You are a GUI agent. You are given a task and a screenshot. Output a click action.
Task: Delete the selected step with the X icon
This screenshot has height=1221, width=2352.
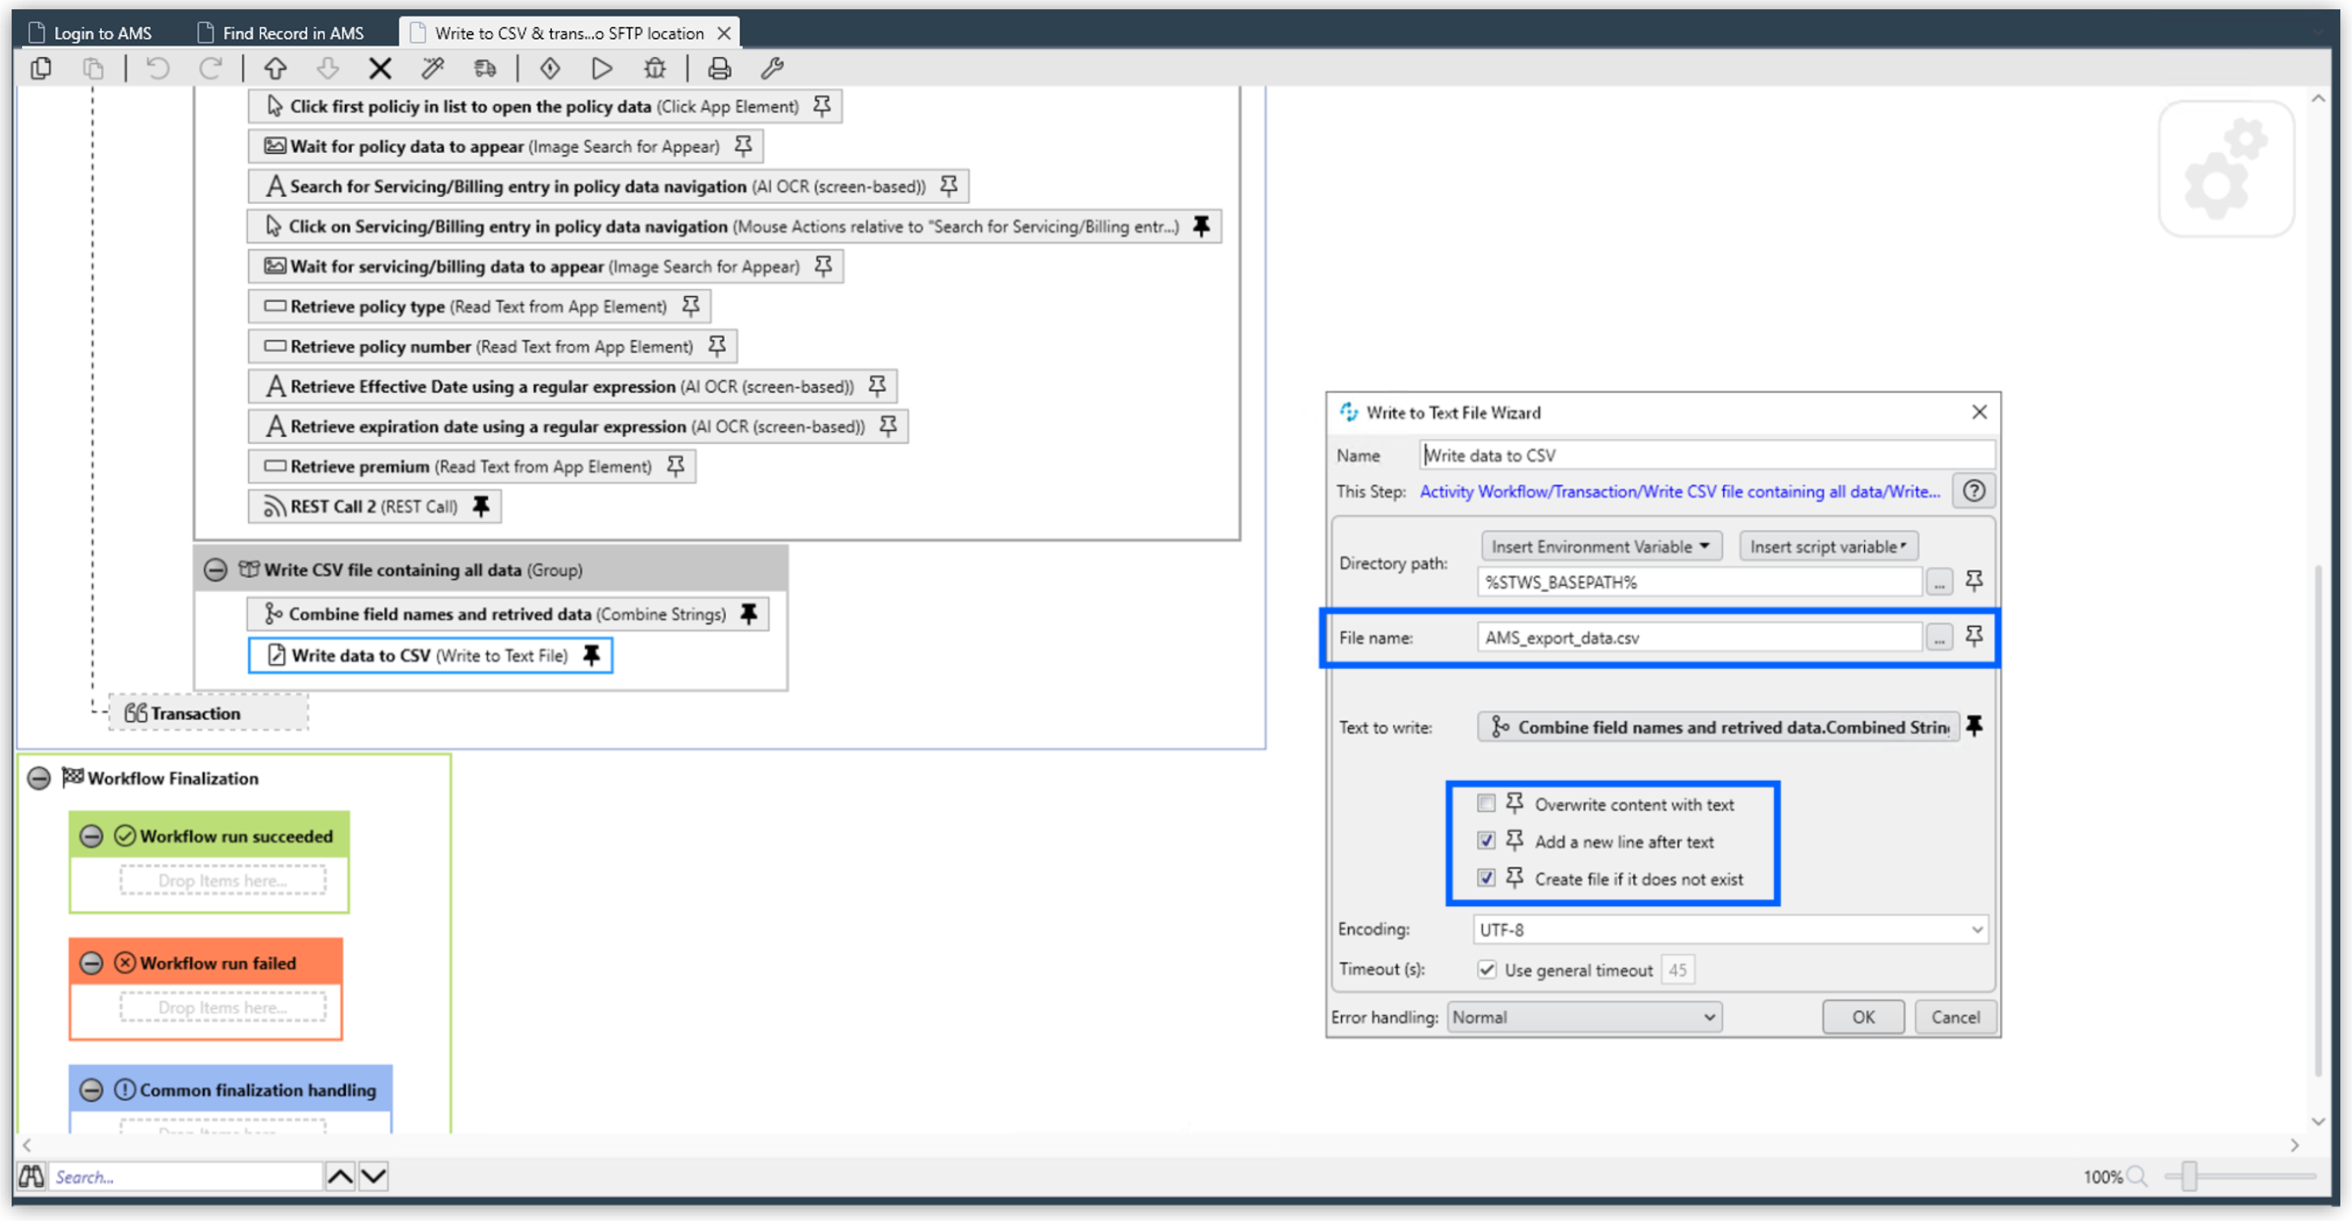click(380, 69)
